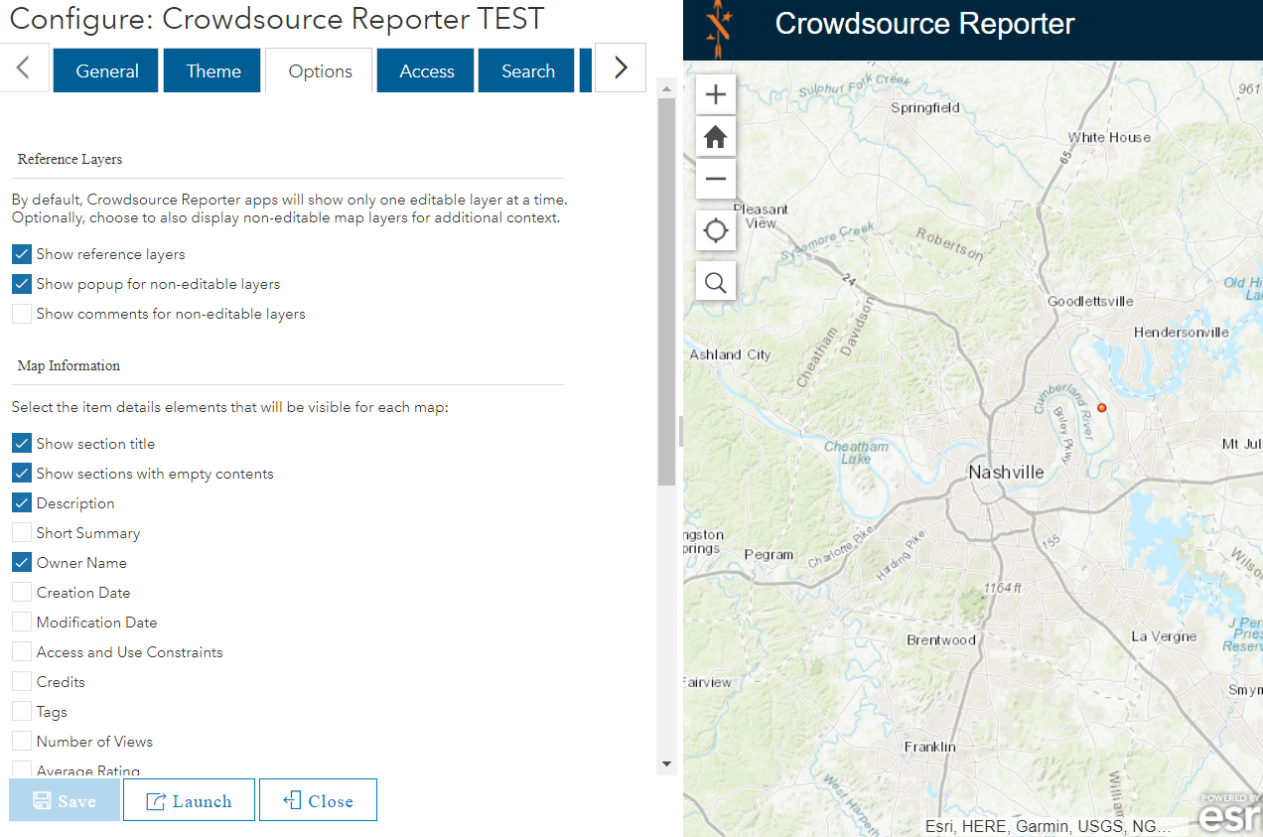This screenshot has width=1263, height=837.
Task: Launch the configured app
Action: click(189, 799)
